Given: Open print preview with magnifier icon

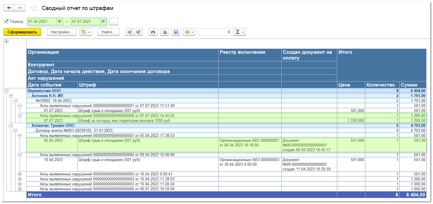Looking at the screenshot, I should pos(165,32).
